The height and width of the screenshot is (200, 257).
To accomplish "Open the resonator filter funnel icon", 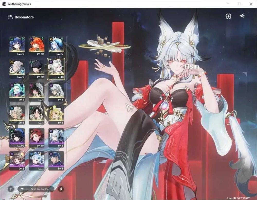I will (x=11, y=189).
